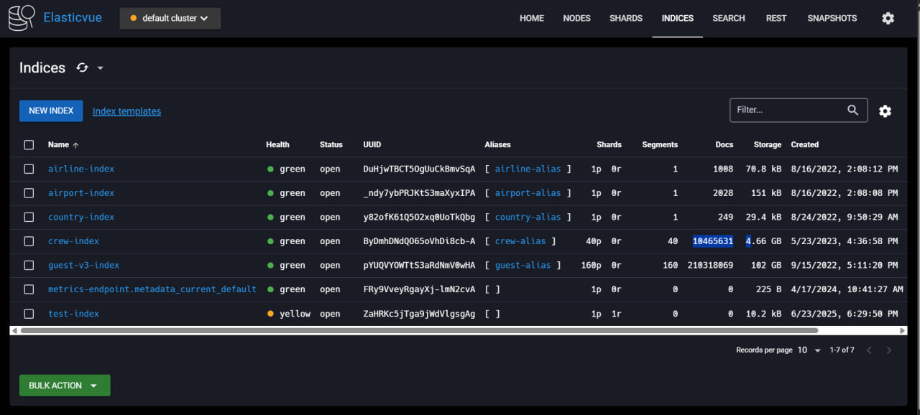
Task: Go to previous page of records
Action: 869,350
